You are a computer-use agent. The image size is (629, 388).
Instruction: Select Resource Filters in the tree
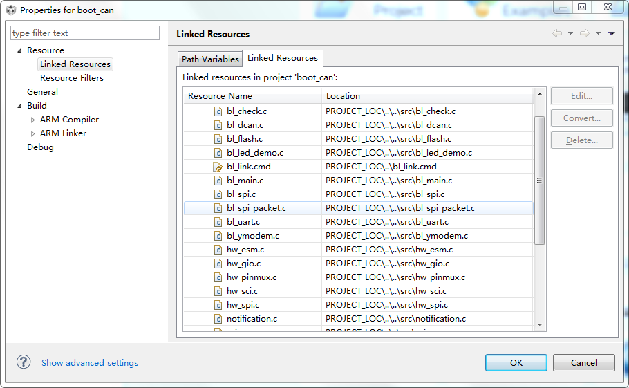click(72, 78)
